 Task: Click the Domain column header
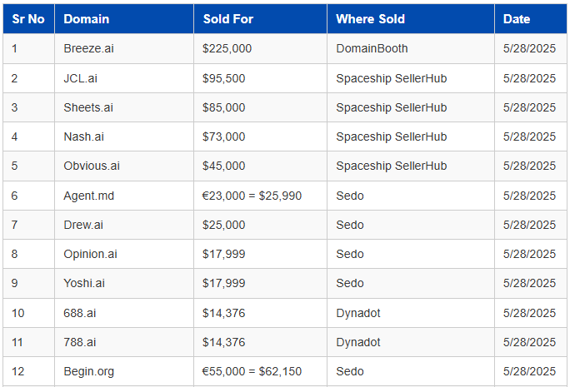tap(86, 19)
